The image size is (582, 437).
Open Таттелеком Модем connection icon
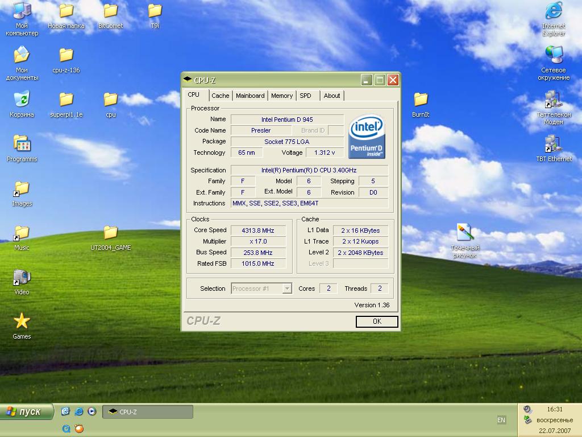pyautogui.click(x=554, y=108)
